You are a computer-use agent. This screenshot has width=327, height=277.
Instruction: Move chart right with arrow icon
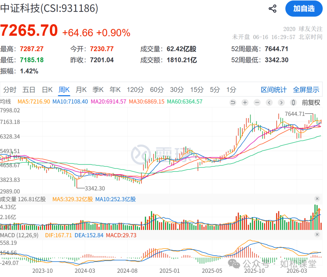click(x=281, y=102)
